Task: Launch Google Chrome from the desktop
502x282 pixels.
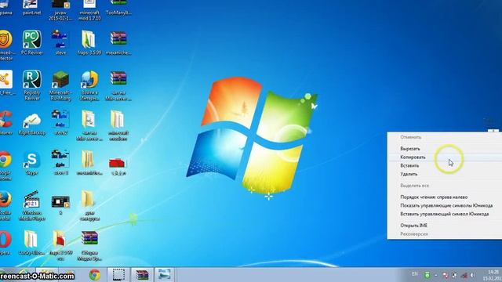Action: pyautogui.click(x=5, y=165)
